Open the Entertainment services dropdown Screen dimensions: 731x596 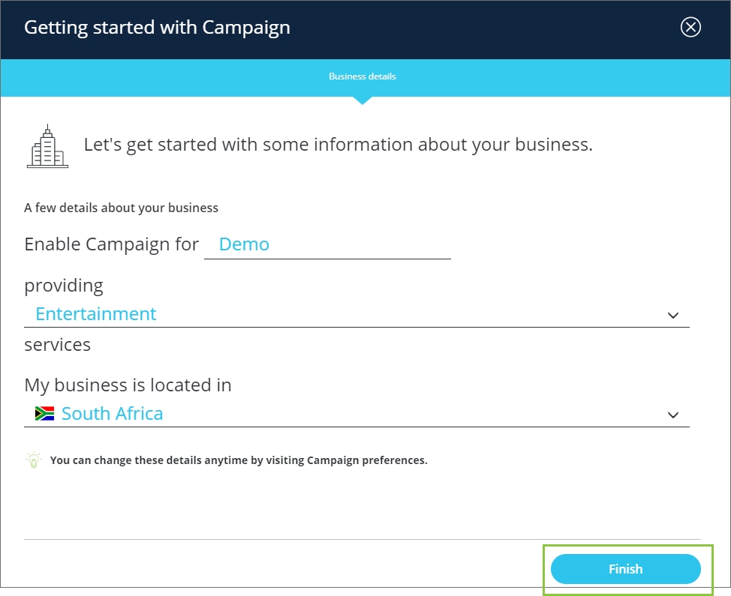pos(345,314)
